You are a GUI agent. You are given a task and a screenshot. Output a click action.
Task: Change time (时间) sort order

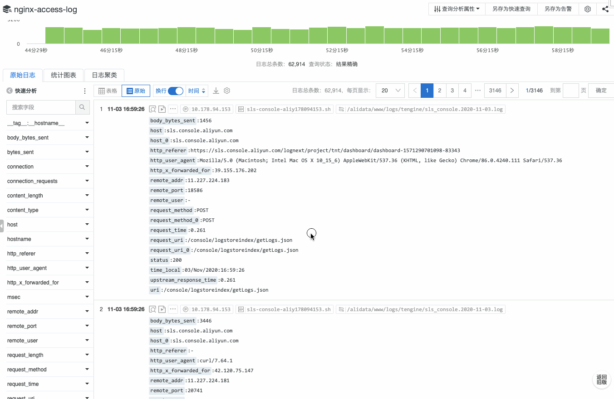197,91
